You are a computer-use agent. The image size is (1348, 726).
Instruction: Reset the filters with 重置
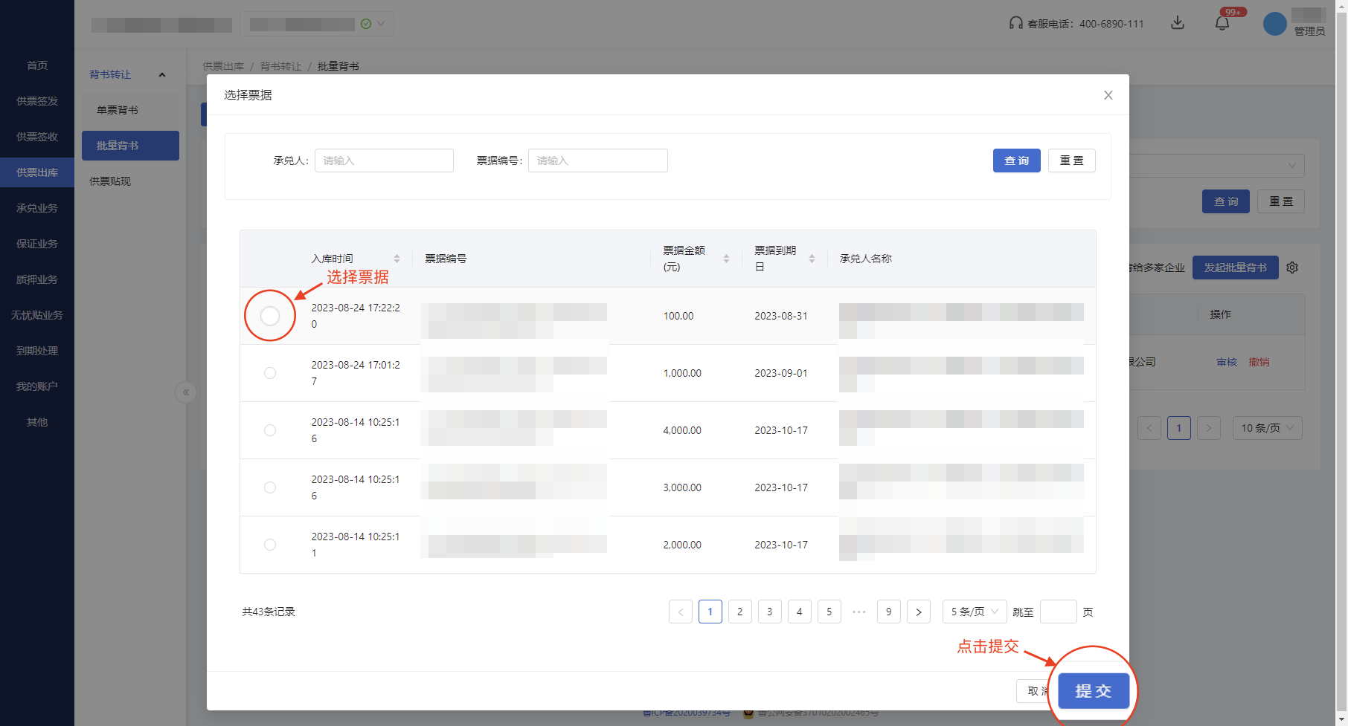coord(1072,161)
